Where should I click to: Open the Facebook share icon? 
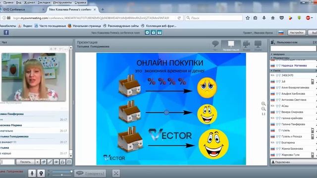coord(6,33)
